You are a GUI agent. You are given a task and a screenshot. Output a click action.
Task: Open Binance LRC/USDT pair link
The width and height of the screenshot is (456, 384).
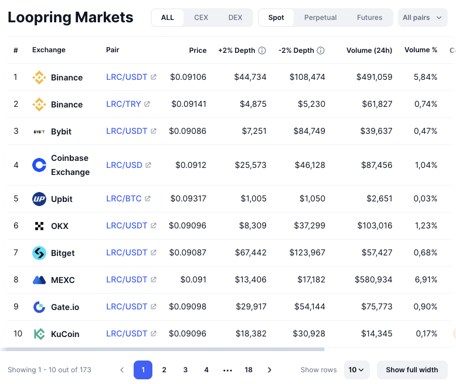click(x=127, y=77)
